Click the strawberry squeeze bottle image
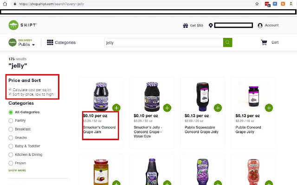Image resolution: width=297 pixels, height=185 pixels. [x=254, y=172]
